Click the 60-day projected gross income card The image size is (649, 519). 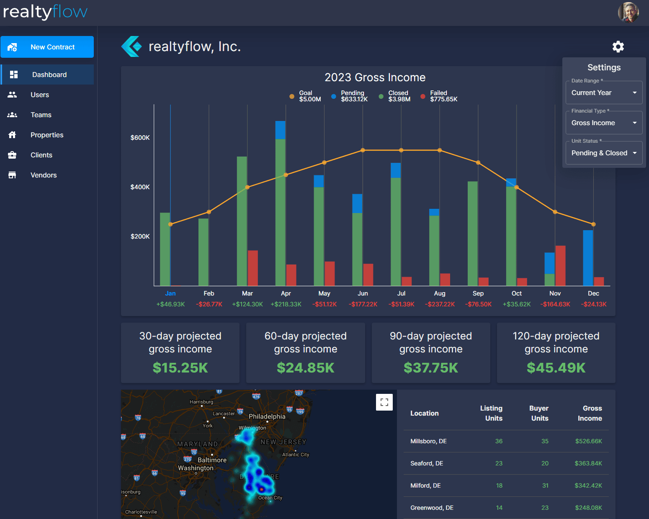tap(306, 353)
